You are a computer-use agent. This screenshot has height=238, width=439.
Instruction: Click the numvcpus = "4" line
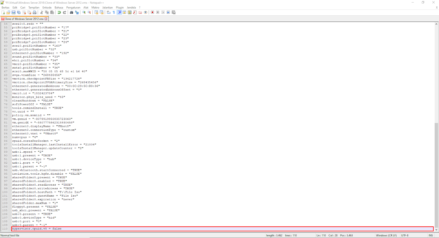pos(25,137)
